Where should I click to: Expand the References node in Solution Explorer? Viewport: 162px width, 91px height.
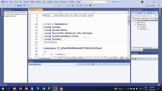[x=135, y=25]
